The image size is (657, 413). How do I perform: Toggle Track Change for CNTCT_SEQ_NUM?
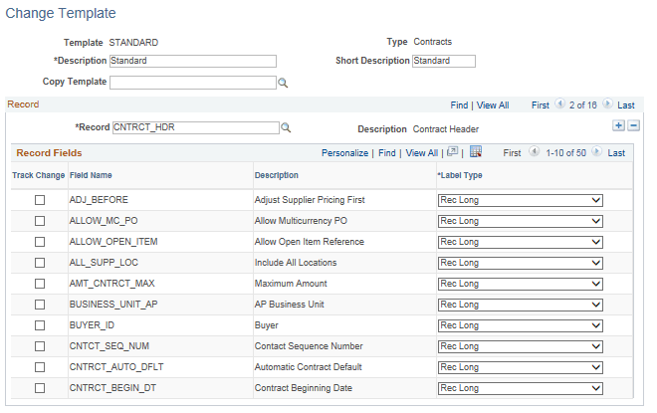tap(40, 346)
